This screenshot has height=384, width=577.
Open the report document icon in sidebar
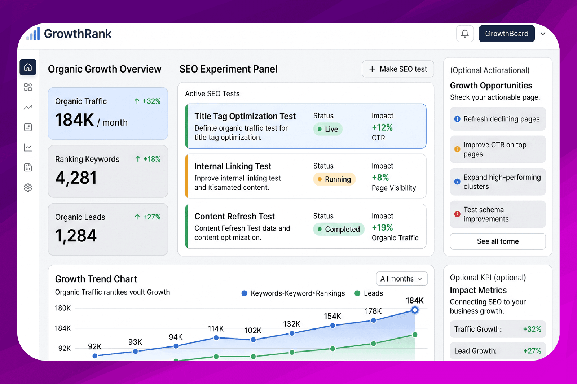28,167
